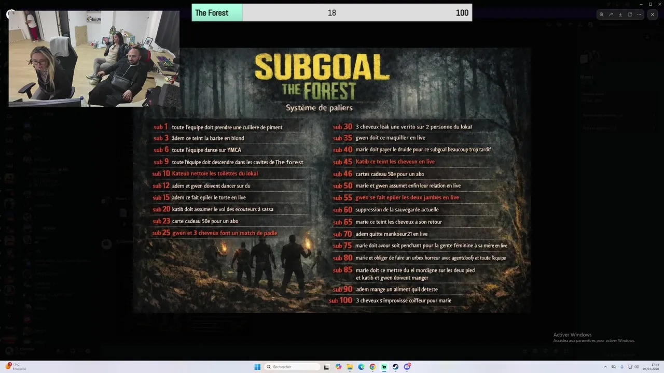Open Discord from the taskbar
Image resolution: width=664 pixels, height=373 pixels.
pyautogui.click(x=407, y=367)
